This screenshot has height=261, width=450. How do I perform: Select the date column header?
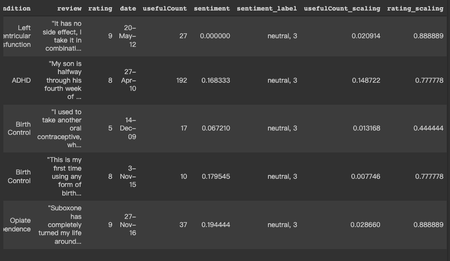(x=128, y=9)
